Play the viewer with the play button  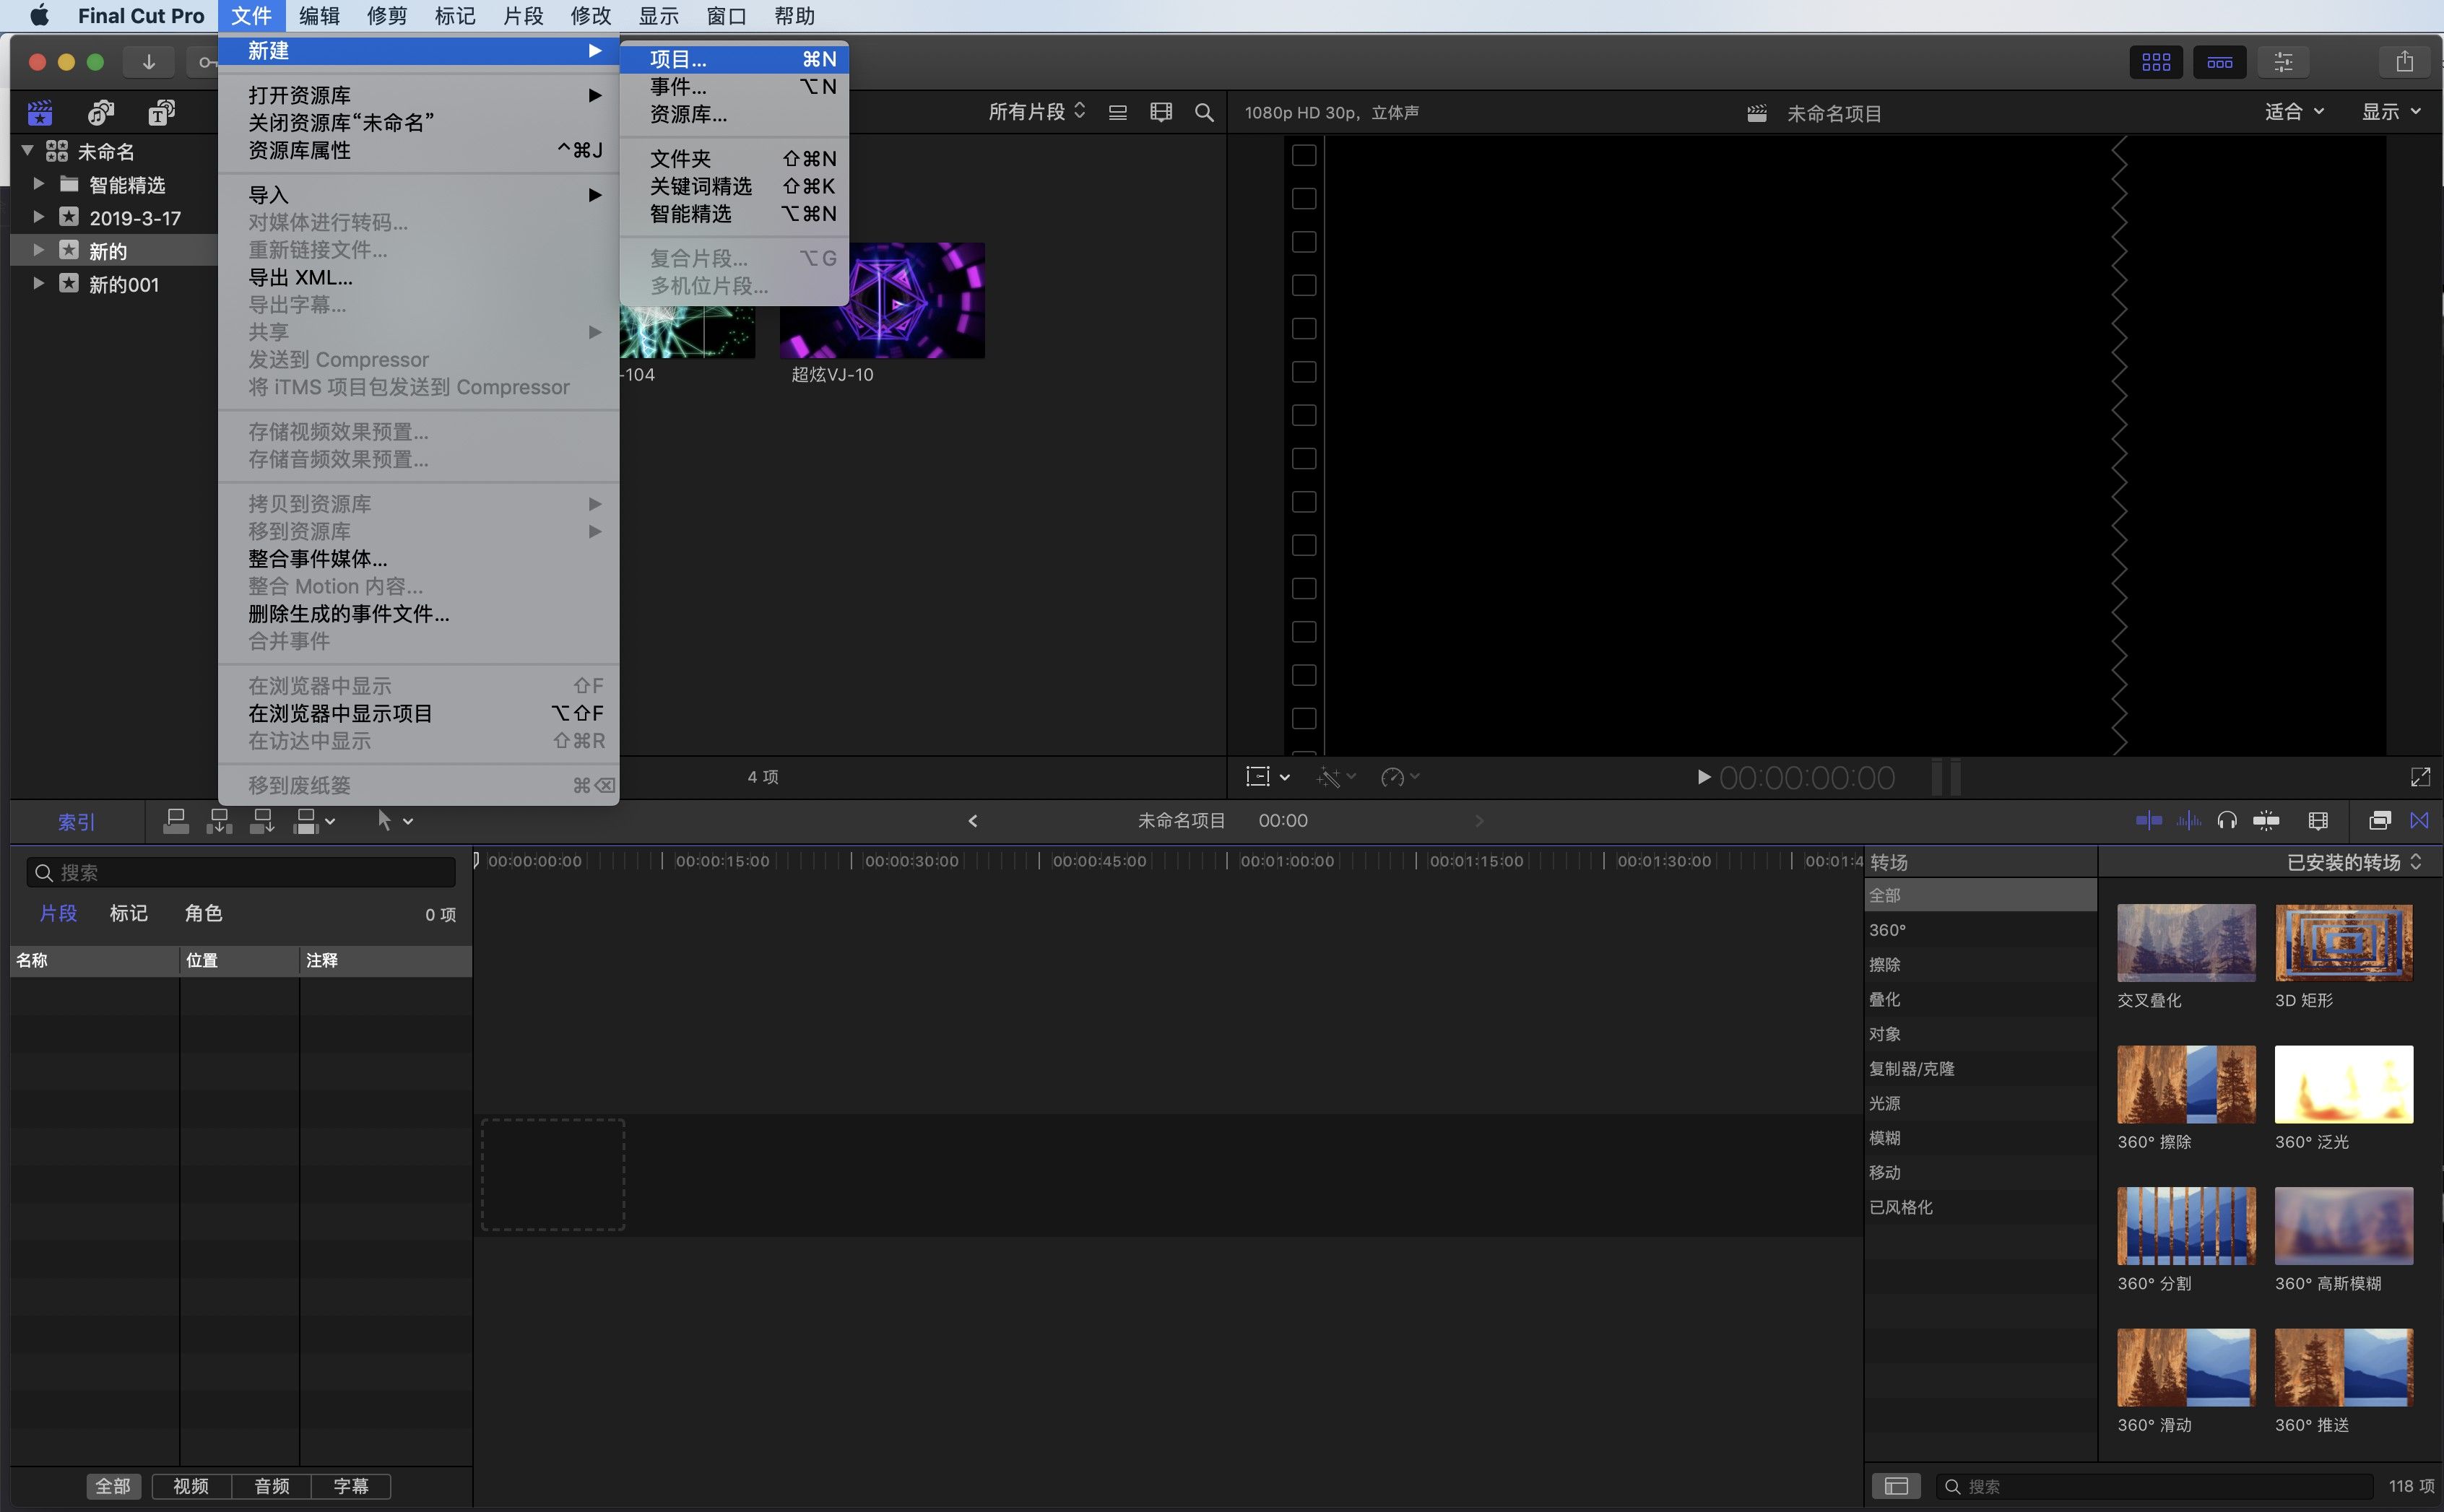point(1704,777)
